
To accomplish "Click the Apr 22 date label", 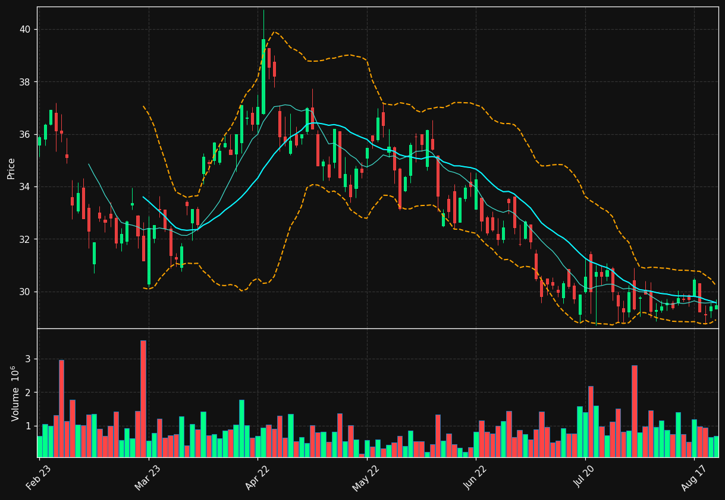I will pyautogui.click(x=257, y=478).
